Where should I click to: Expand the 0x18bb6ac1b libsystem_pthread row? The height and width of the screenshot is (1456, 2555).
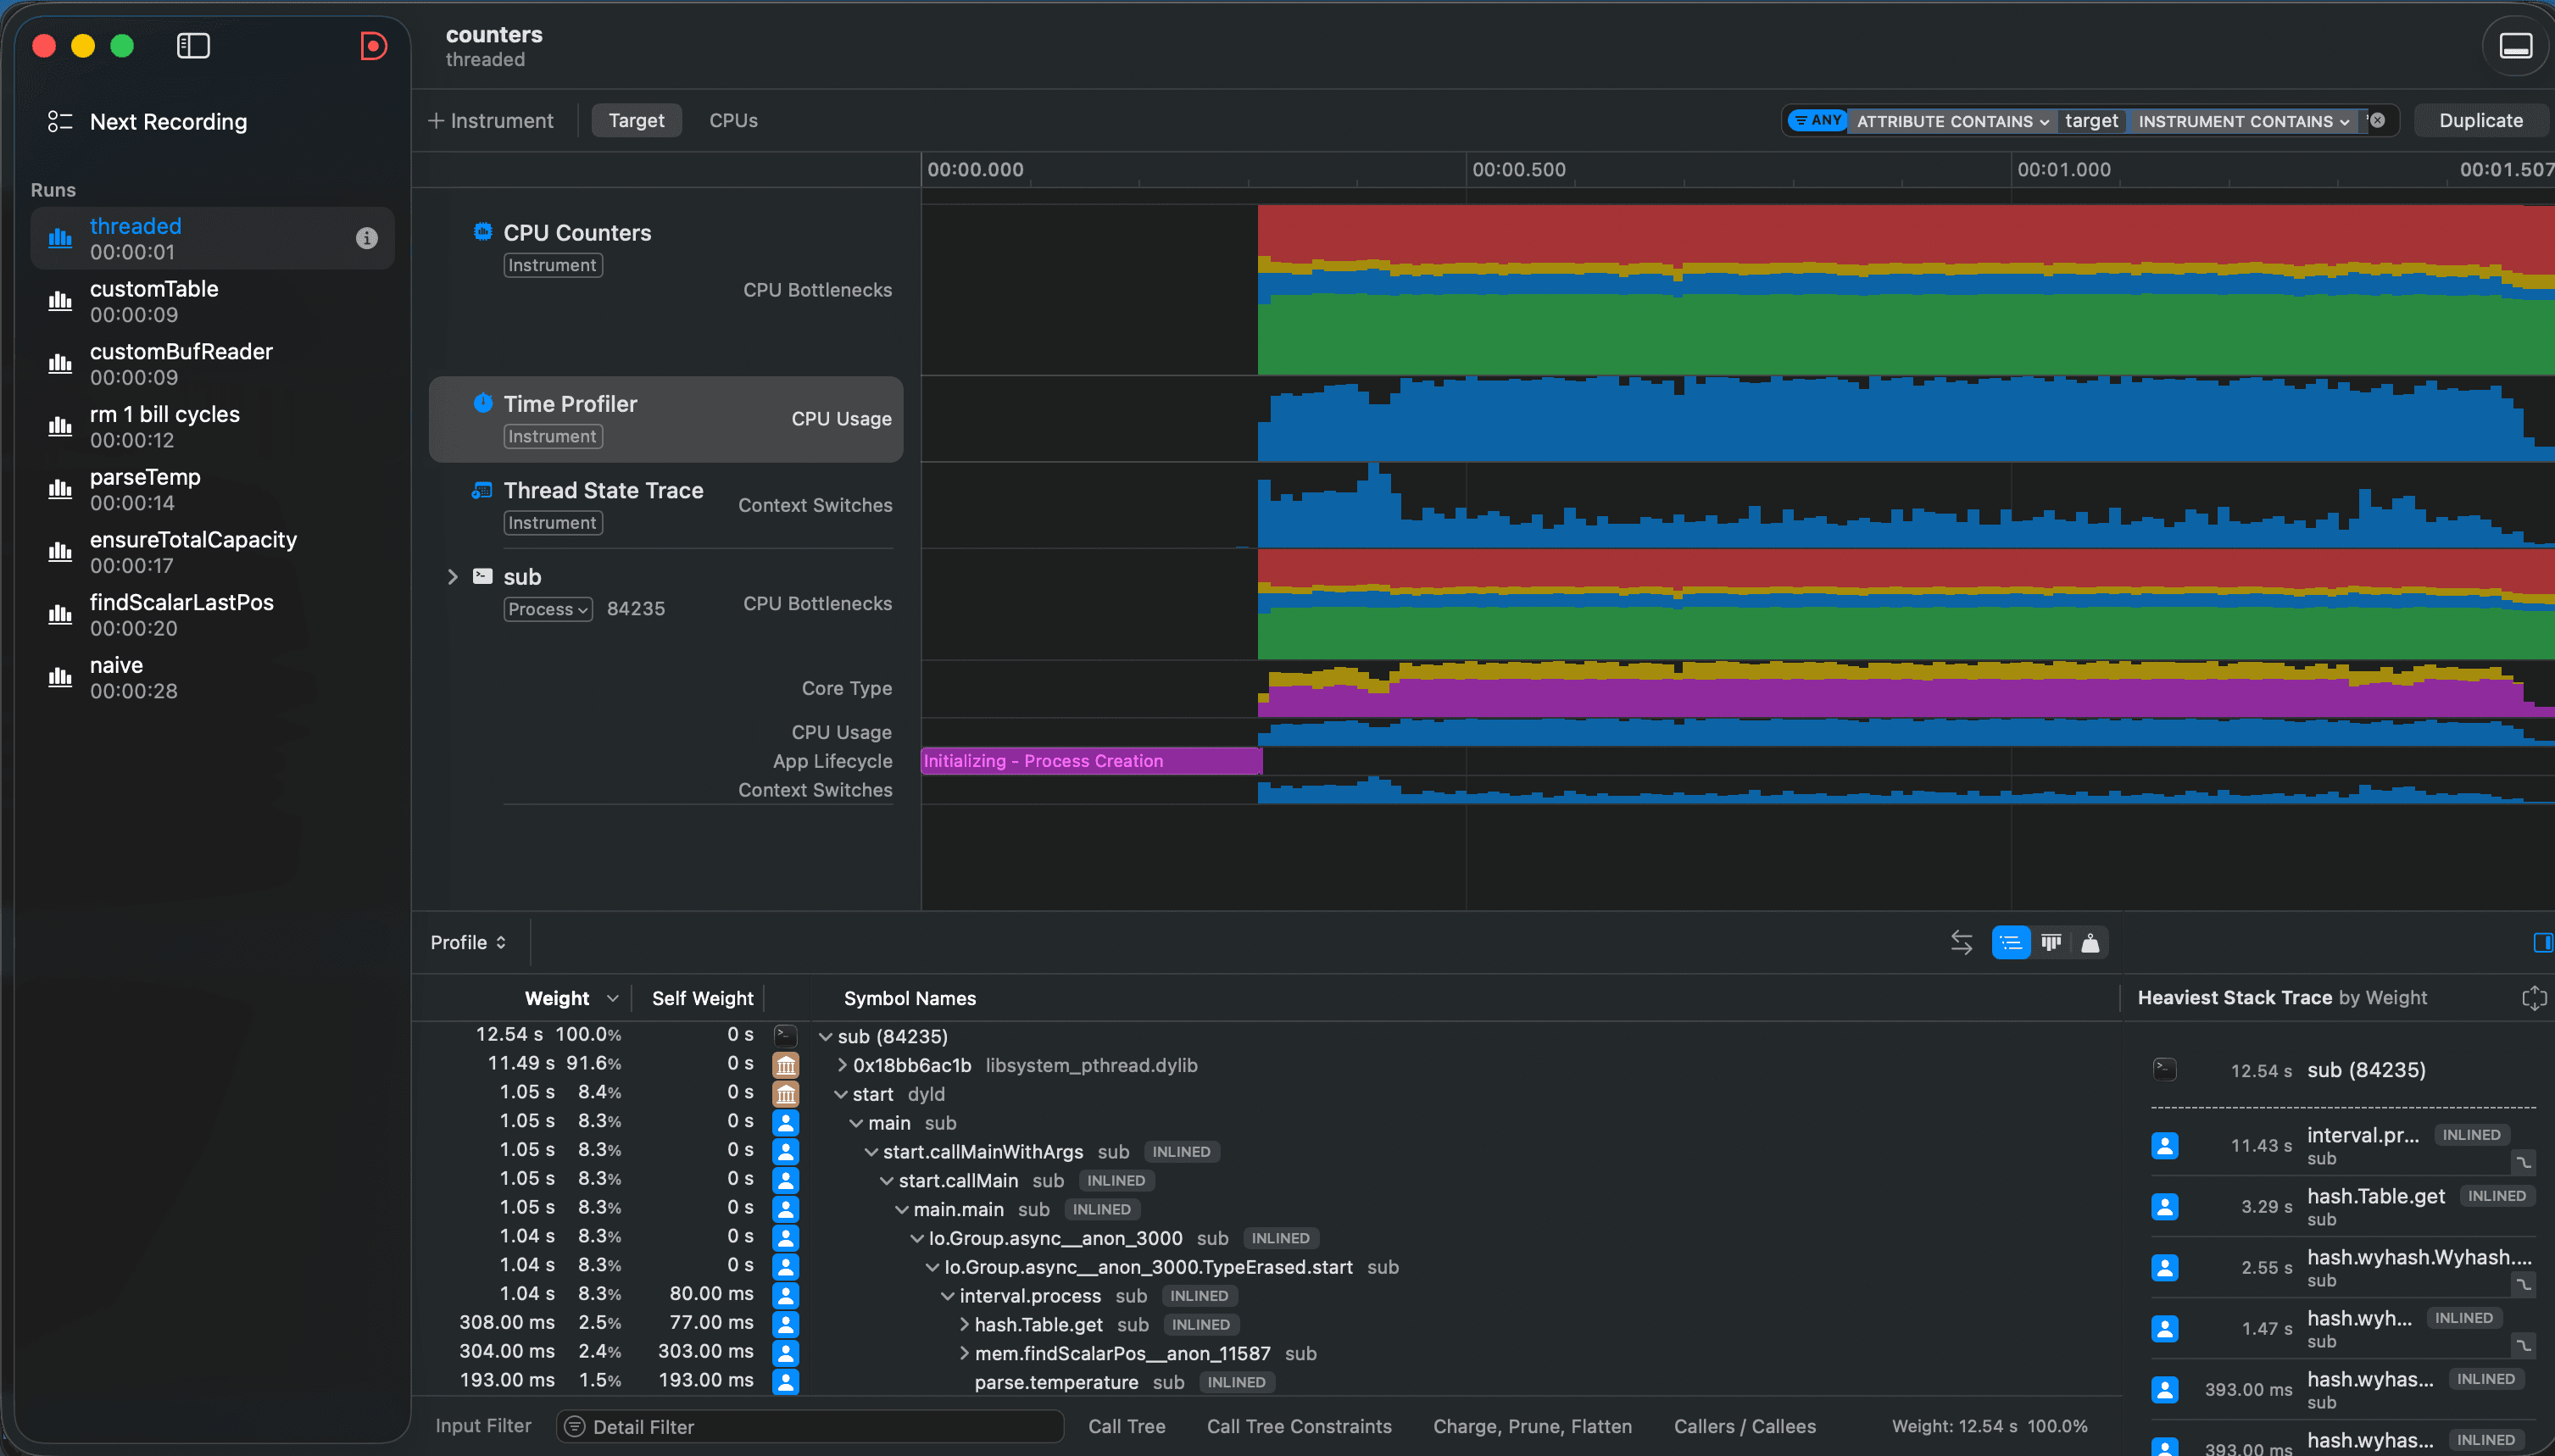pos(842,1065)
